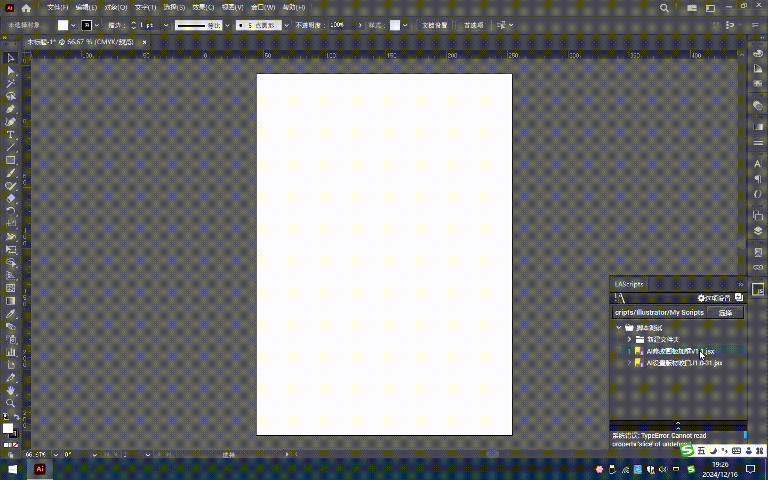The image size is (768, 480).
Task: Choose the Free Transform tool
Action: [x=10, y=250]
